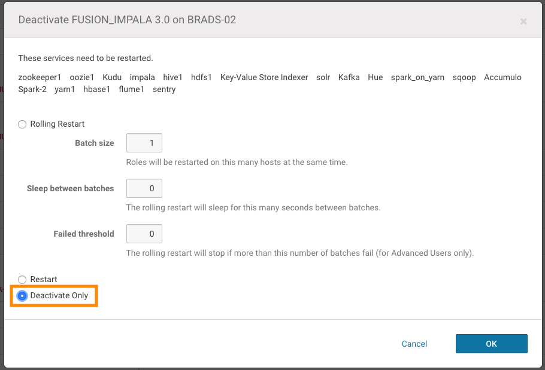Viewport: 545px width, 370px height.
Task: Select the Restart radio button
Action: [22, 279]
